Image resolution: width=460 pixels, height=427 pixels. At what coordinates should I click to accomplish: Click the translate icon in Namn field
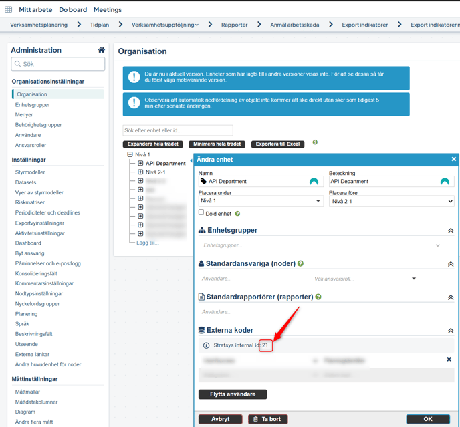(314, 182)
